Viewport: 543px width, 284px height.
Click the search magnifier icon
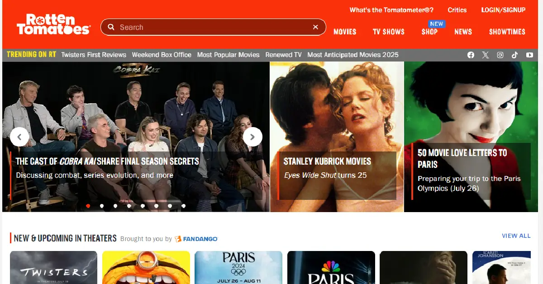(x=111, y=27)
